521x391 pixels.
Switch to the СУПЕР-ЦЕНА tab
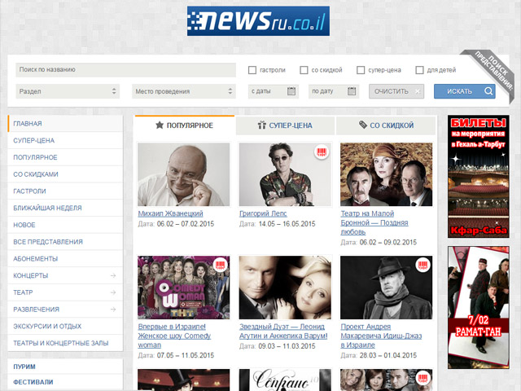point(285,125)
